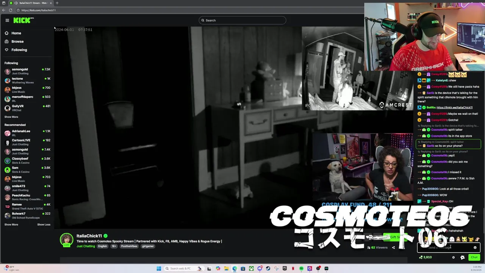The image size is (485, 273).
Task: Reload the browser page
Action: click(x=11, y=10)
